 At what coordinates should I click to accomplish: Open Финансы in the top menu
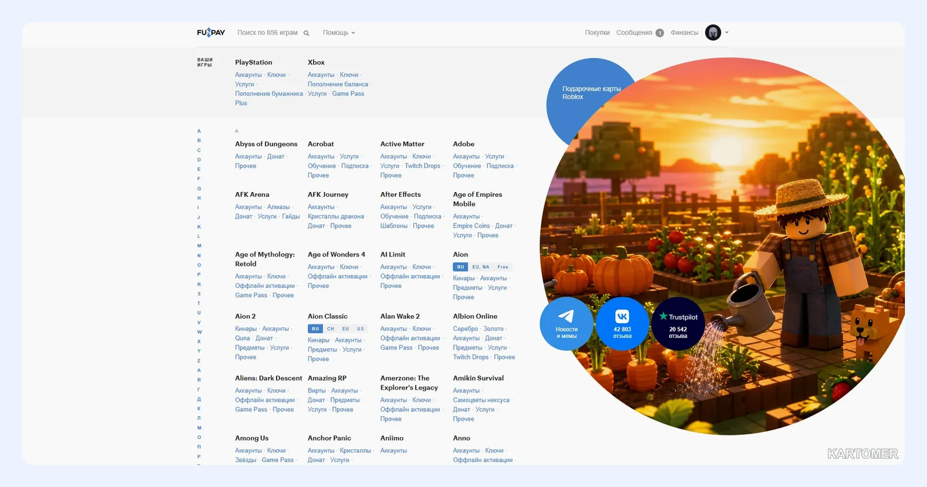[x=684, y=33]
